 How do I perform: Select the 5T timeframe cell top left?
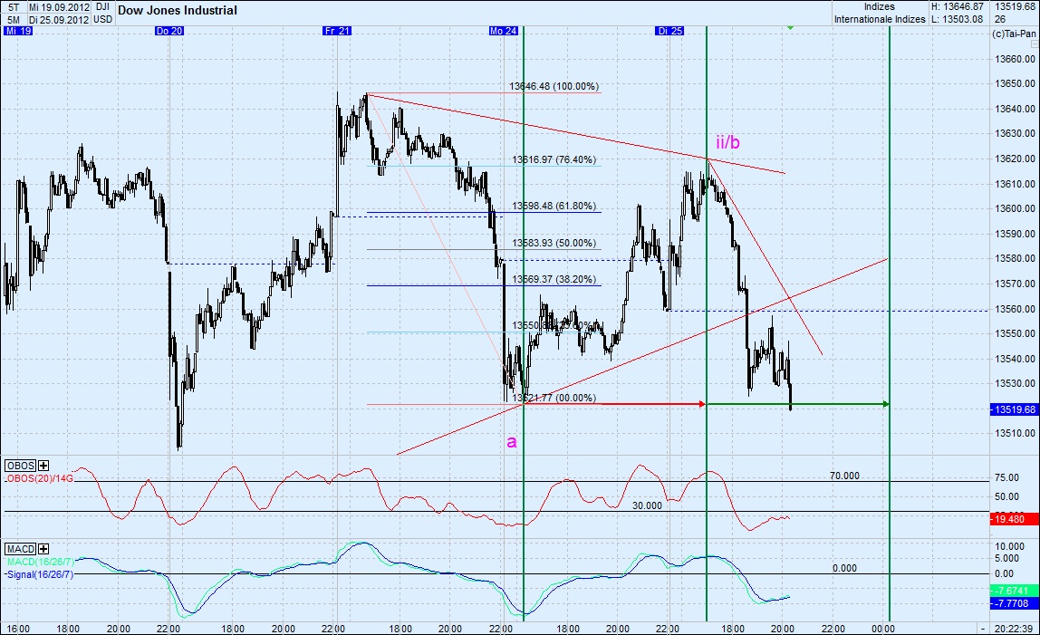[13, 6]
